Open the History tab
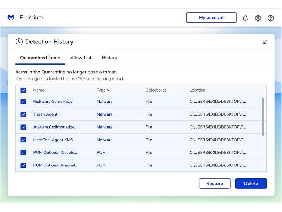 point(109,58)
